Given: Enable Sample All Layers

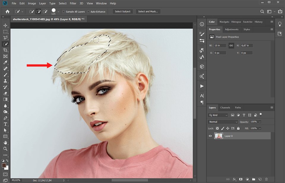Looking at the screenshot, I should (x=64, y=12).
